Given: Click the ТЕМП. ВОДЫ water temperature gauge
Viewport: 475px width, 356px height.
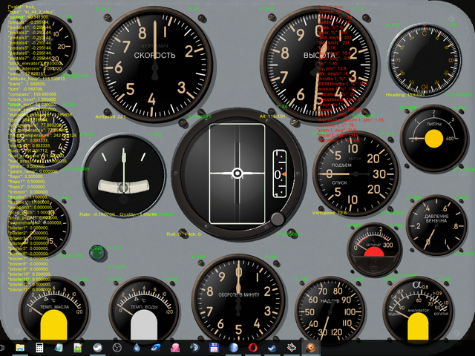Looking at the screenshot, I should tap(145, 311).
